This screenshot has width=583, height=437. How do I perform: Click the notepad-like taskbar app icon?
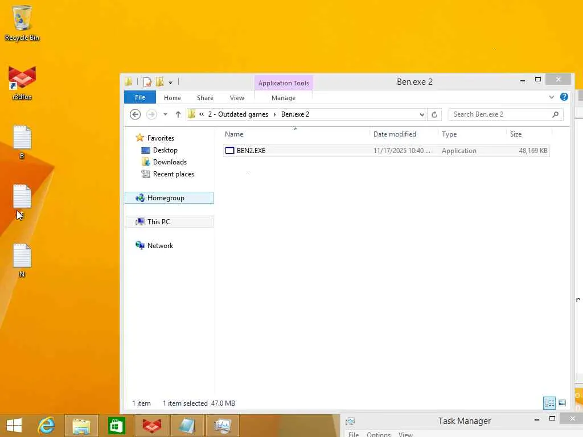187,426
